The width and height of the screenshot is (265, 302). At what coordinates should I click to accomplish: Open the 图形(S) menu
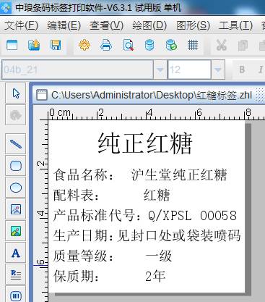click(193, 25)
